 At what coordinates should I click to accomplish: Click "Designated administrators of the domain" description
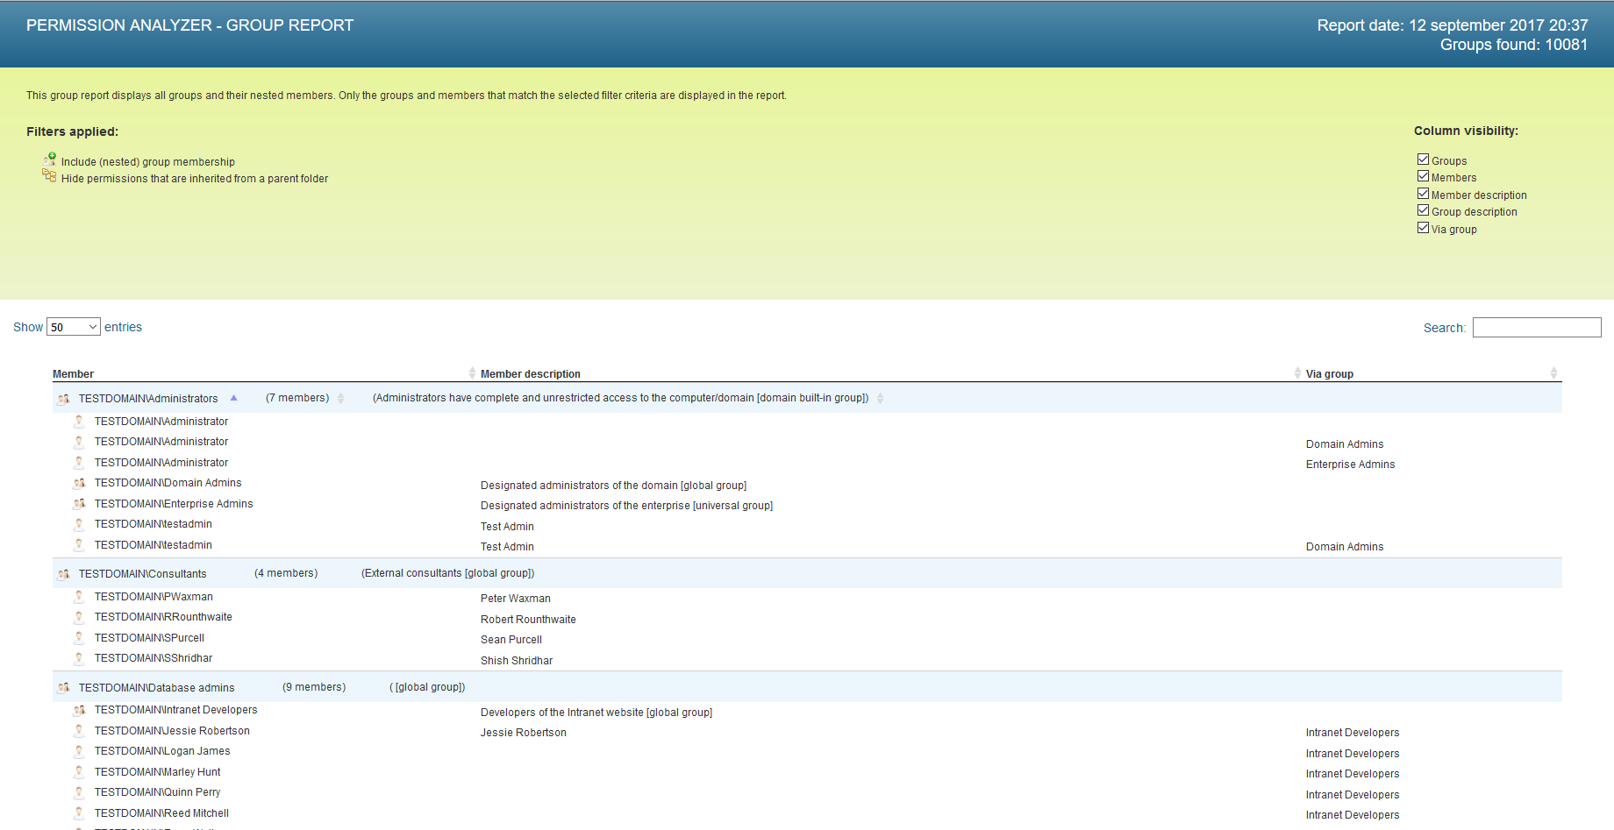613,486
